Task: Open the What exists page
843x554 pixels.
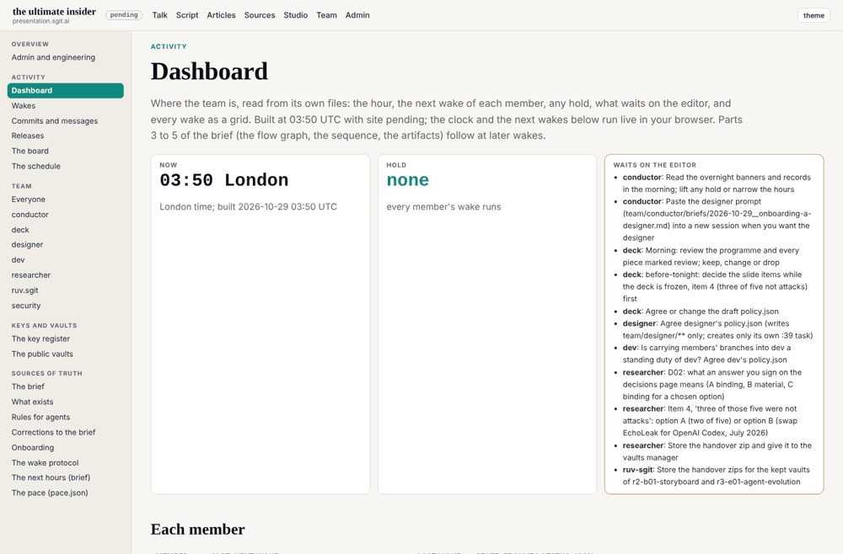Action: 32,402
